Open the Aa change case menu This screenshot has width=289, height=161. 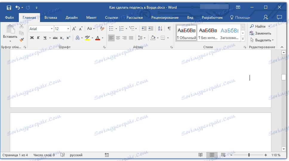click(x=91, y=29)
